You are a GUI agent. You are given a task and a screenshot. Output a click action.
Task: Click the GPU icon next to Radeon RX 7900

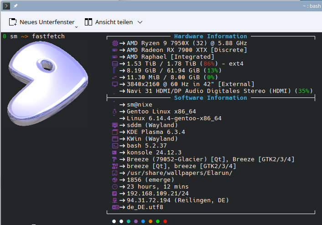pos(115,50)
